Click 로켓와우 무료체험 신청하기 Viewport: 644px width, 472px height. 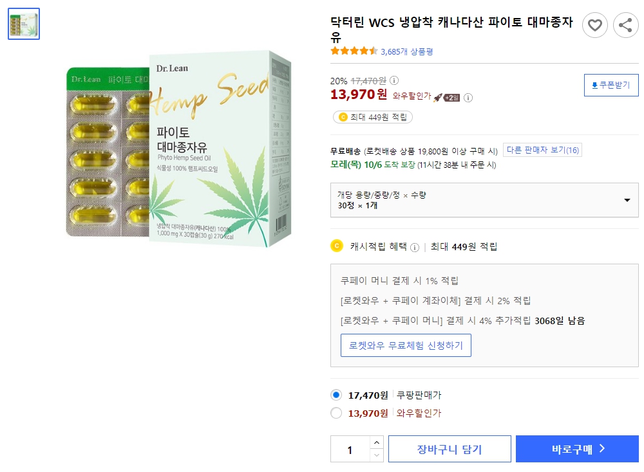406,345
